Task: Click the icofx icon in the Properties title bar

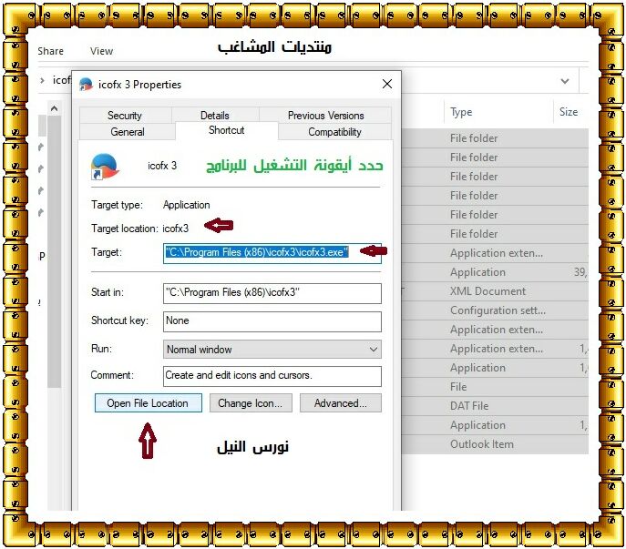Action: [x=87, y=84]
